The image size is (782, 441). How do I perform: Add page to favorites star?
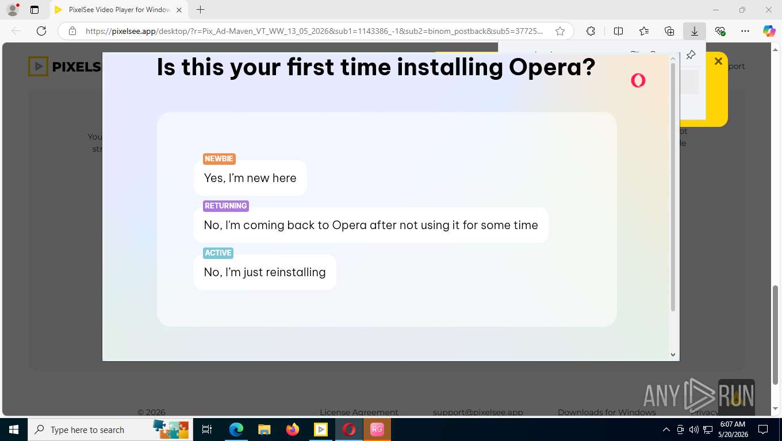(560, 31)
